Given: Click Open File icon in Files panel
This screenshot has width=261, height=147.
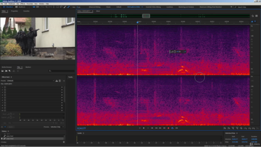Looking at the screenshot, I should [x=2, y=71].
